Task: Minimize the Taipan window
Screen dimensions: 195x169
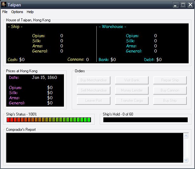Action: (x=176, y=5)
